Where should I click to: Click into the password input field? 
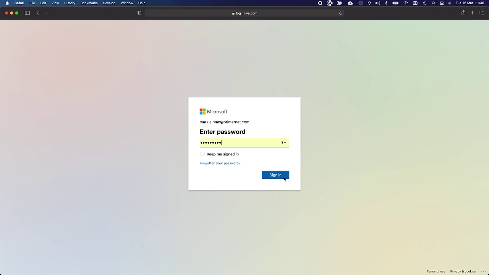tap(244, 142)
